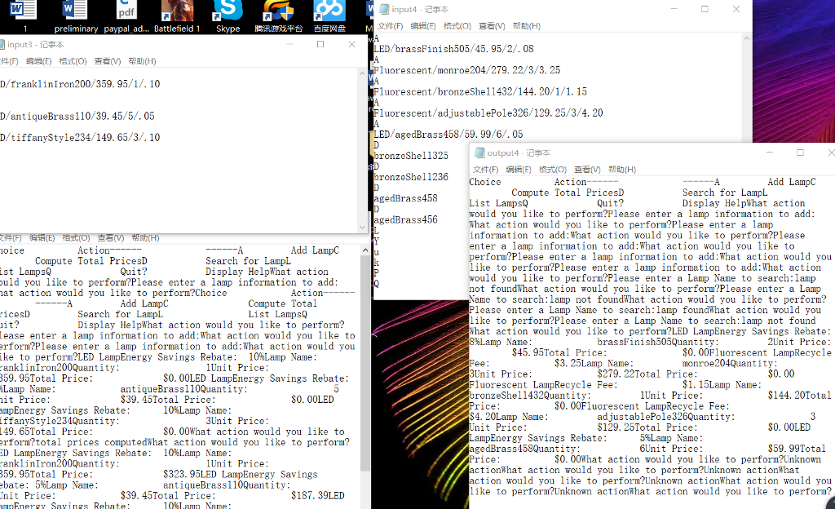This screenshot has width=835, height=509.
Task: Minimize the output4 Notepad window
Action: 769,153
